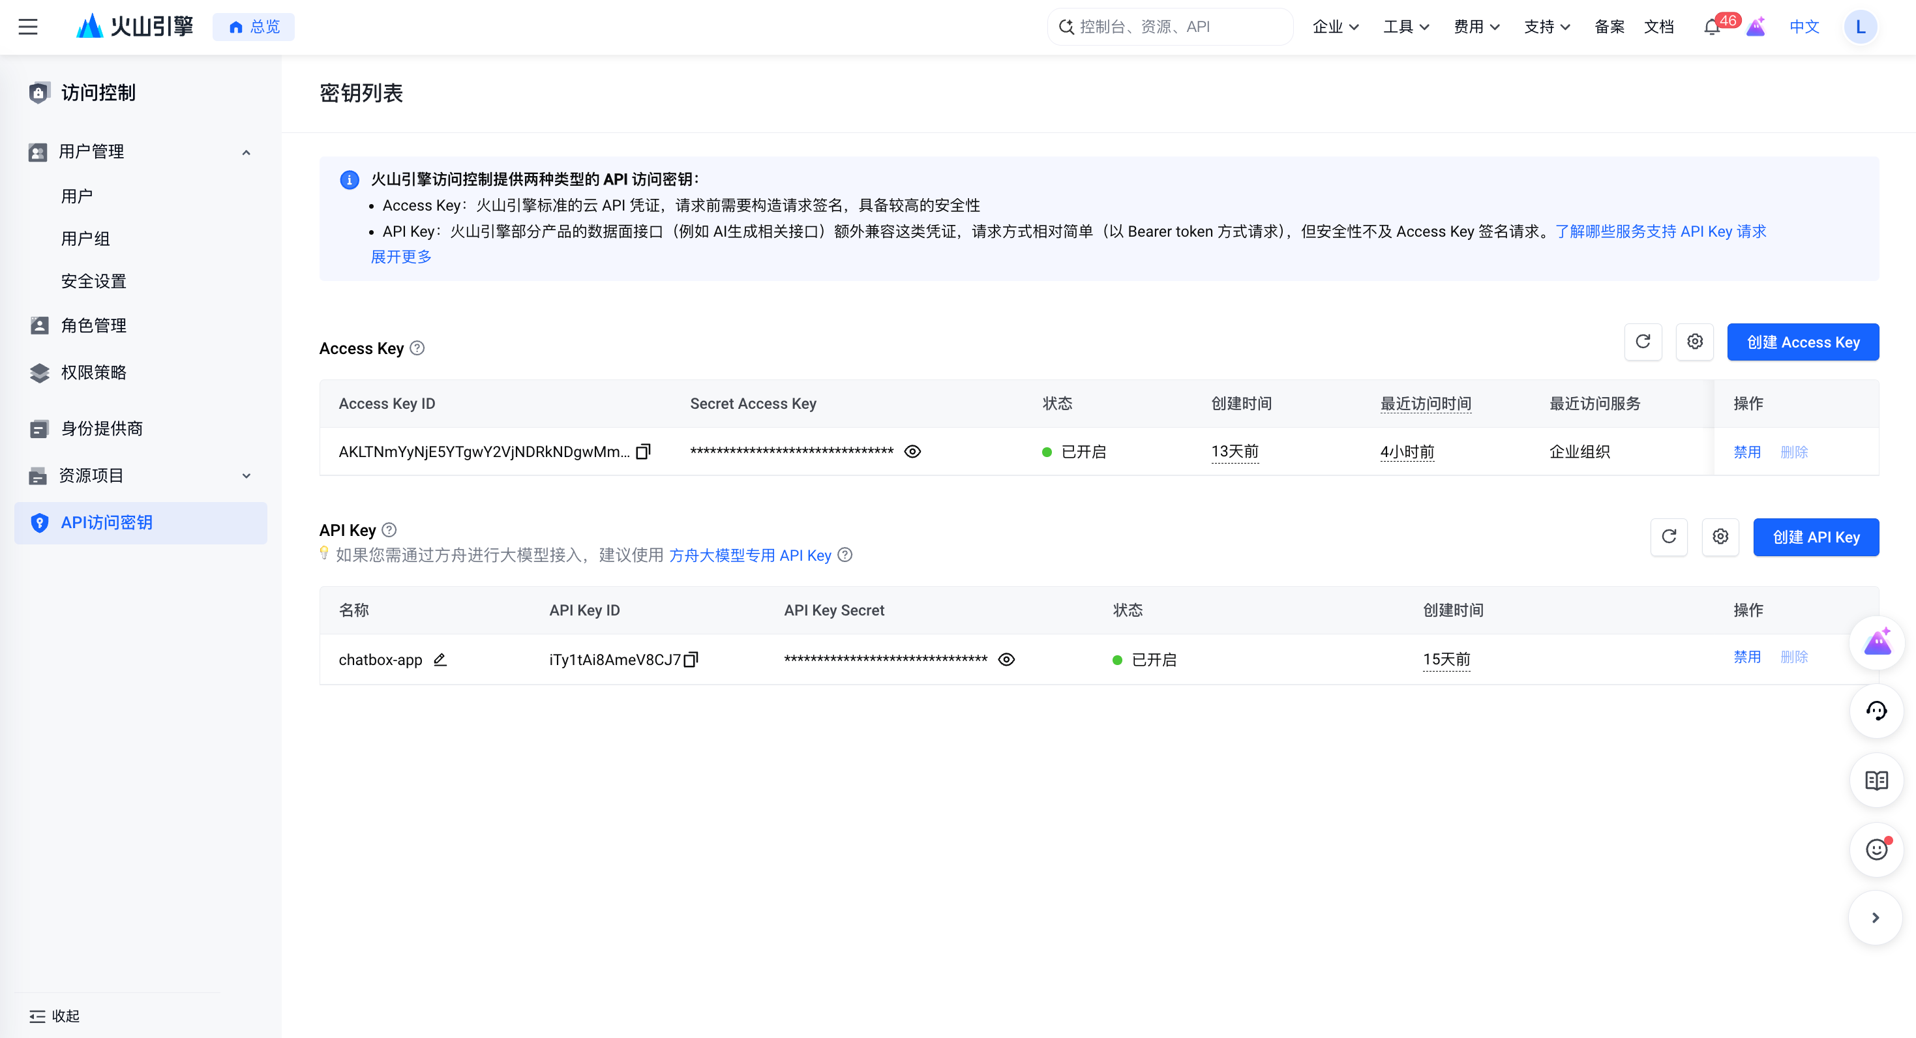Click 删除 in Access Key row
Screen dimensions: 1916x1038
[x=1794, y=451]
